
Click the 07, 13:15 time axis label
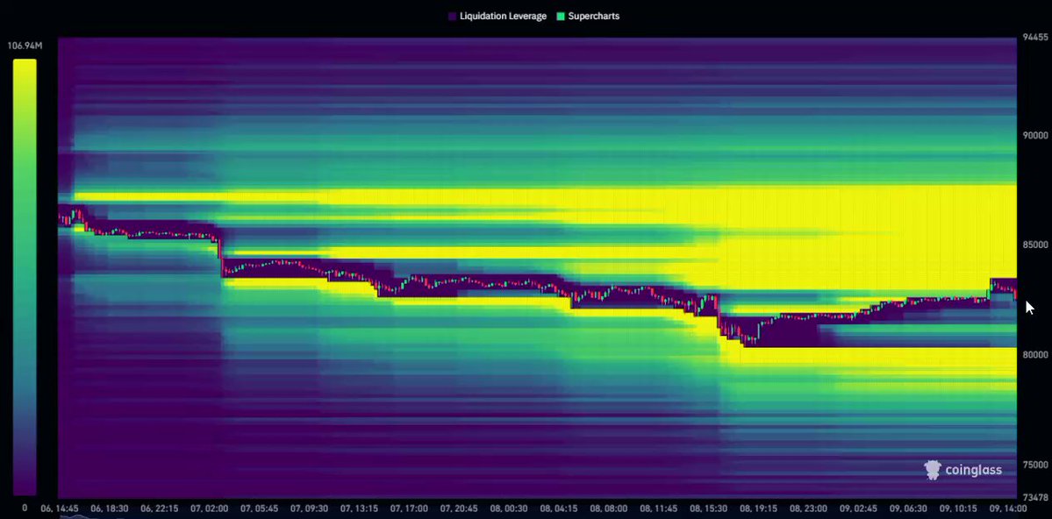tap(359, 509)
